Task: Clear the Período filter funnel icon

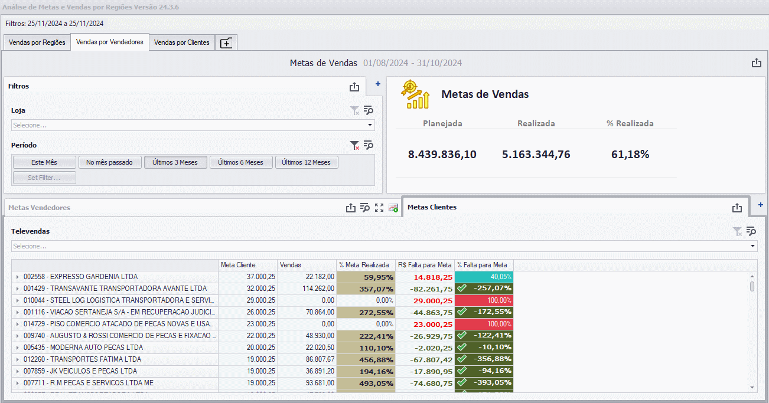Action: coord(354,145)
